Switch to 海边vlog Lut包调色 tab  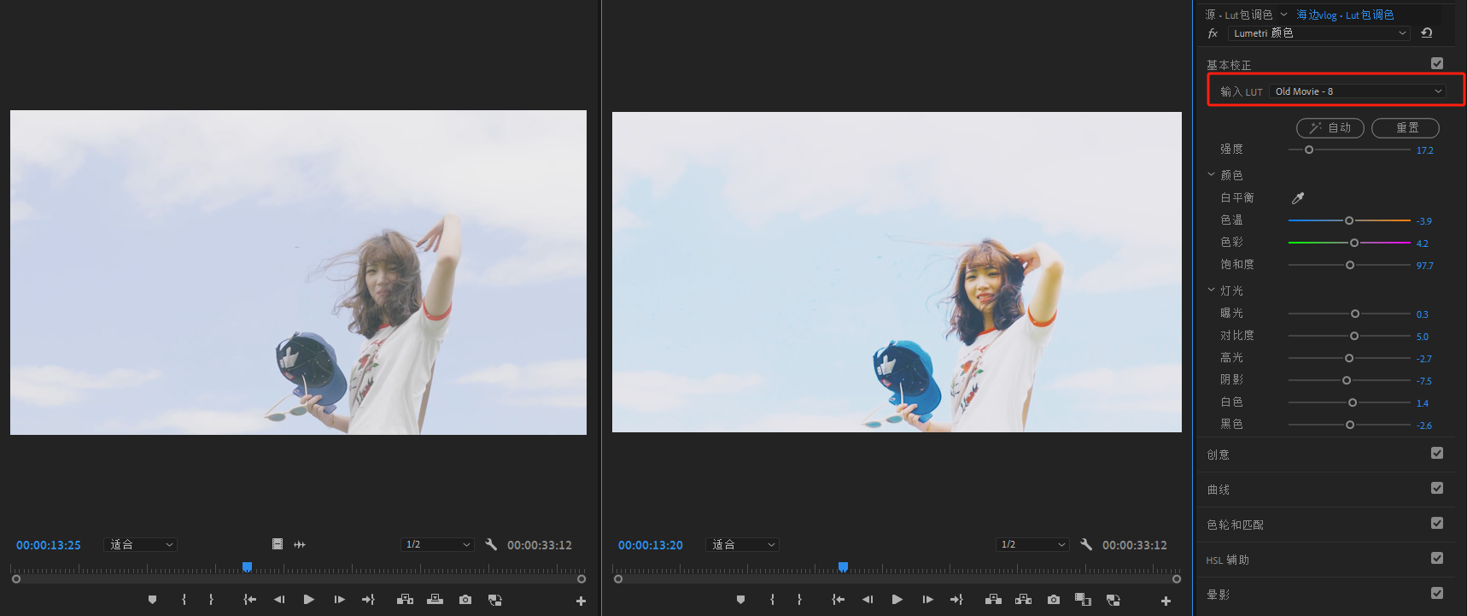[x=1345, y=15]
